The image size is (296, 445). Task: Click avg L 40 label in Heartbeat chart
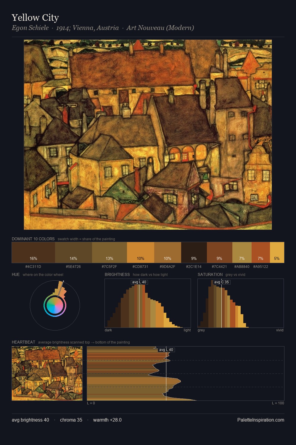(x=166, y=350)
